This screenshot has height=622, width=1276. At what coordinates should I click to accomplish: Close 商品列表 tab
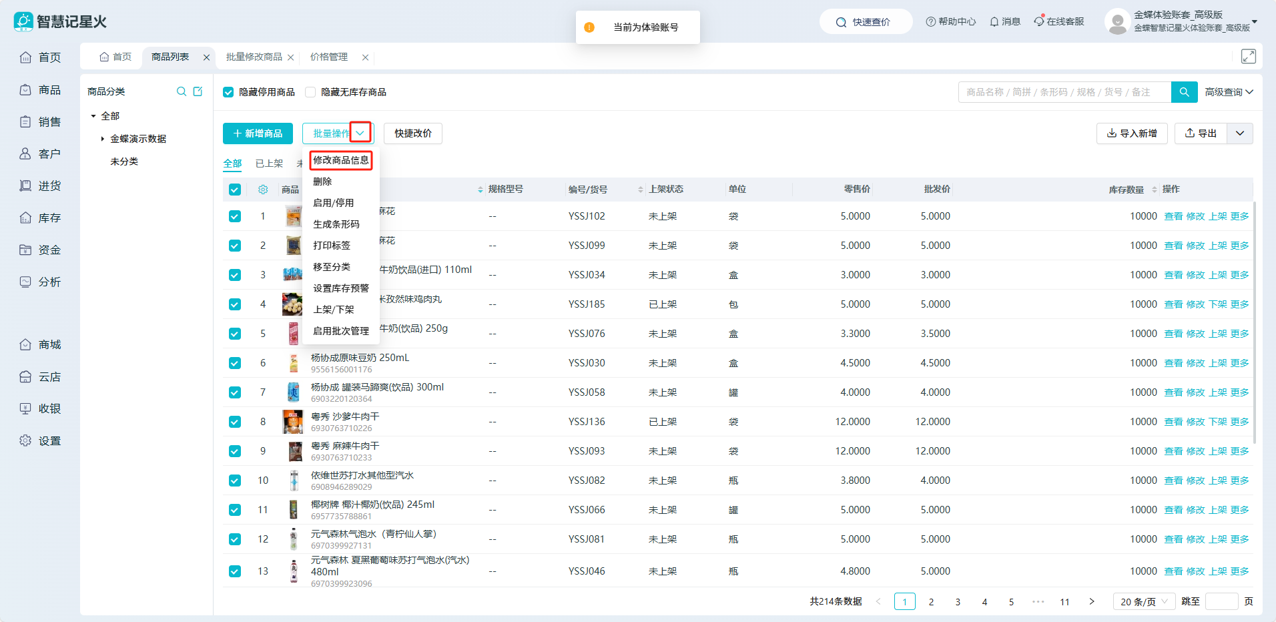pos(206,57)
